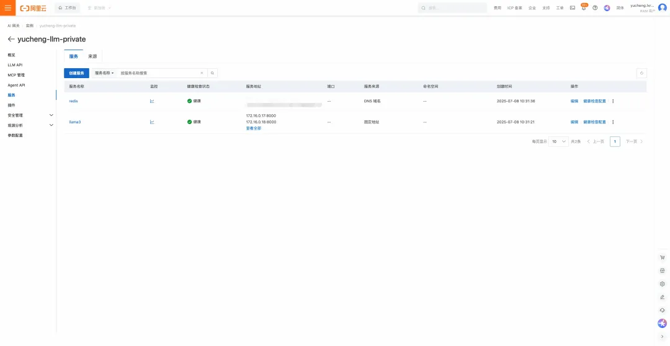The image size is (670, 346).
Task: Open the 企业 menu
Action: [x=532, y=8]
